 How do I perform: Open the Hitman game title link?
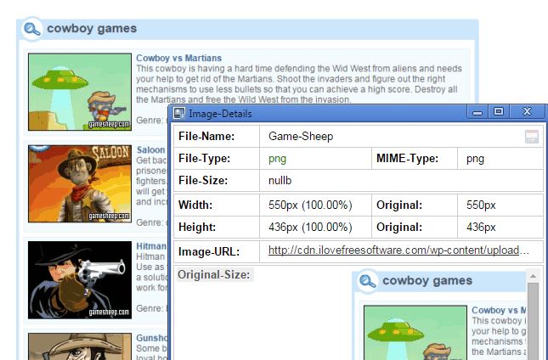pyautogui.click(x=151, y=246)
